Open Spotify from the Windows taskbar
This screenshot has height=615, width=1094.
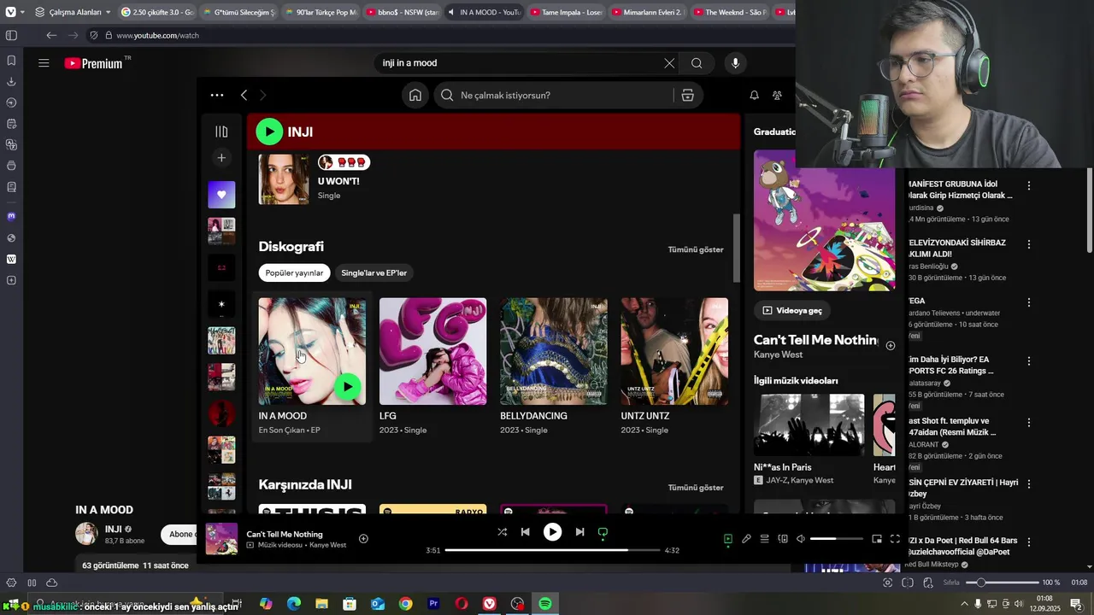544,604
